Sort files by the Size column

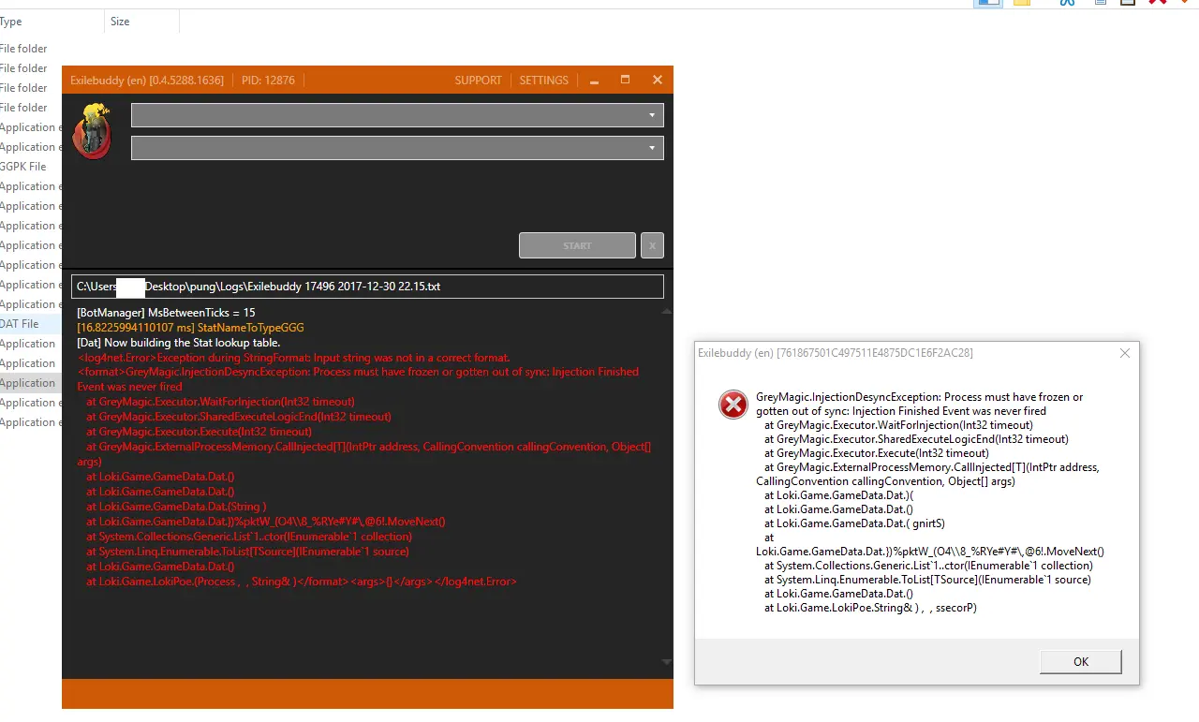pyautogui.click(x=121, y=22)
